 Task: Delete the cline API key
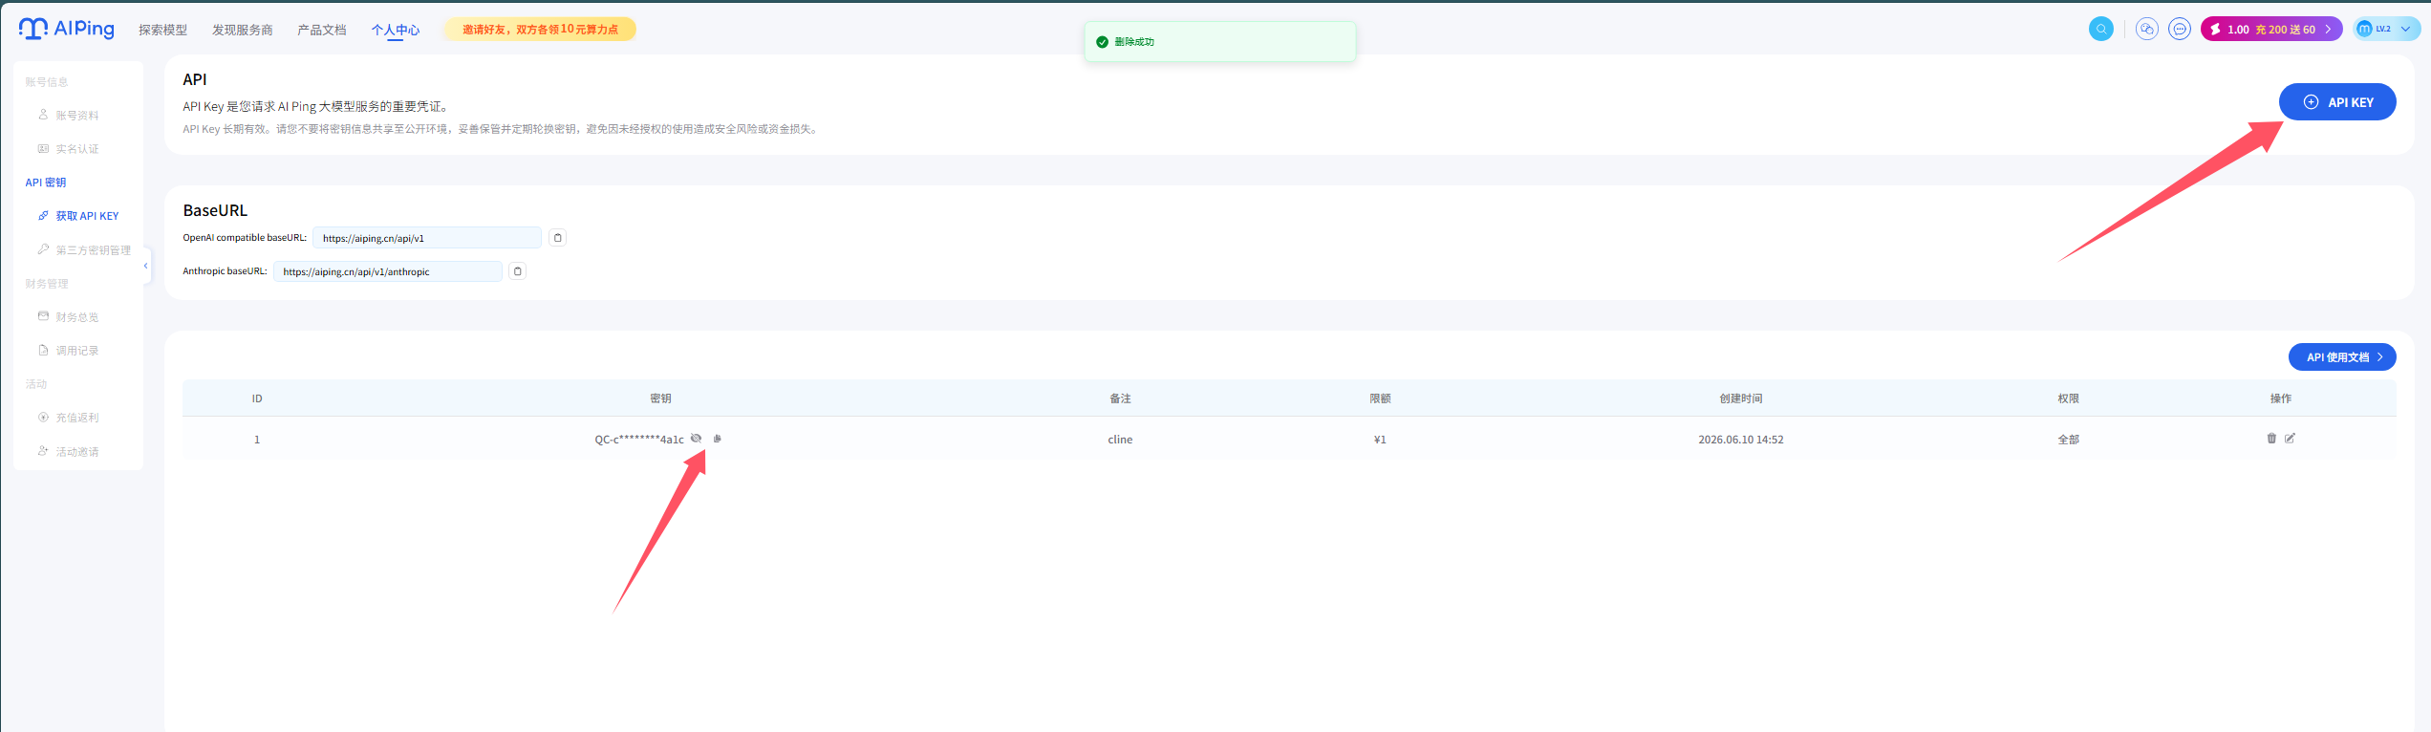[x=2271, y=439]
